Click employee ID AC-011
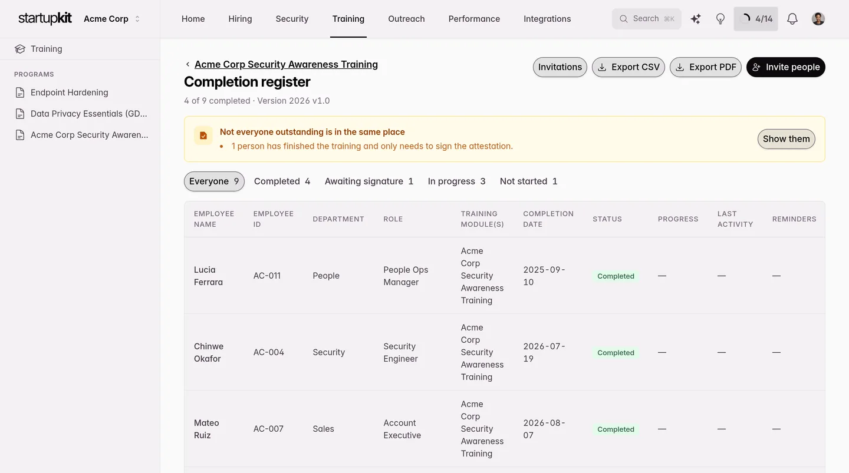Viewport: 849px width, 473px height. [267, 276]
